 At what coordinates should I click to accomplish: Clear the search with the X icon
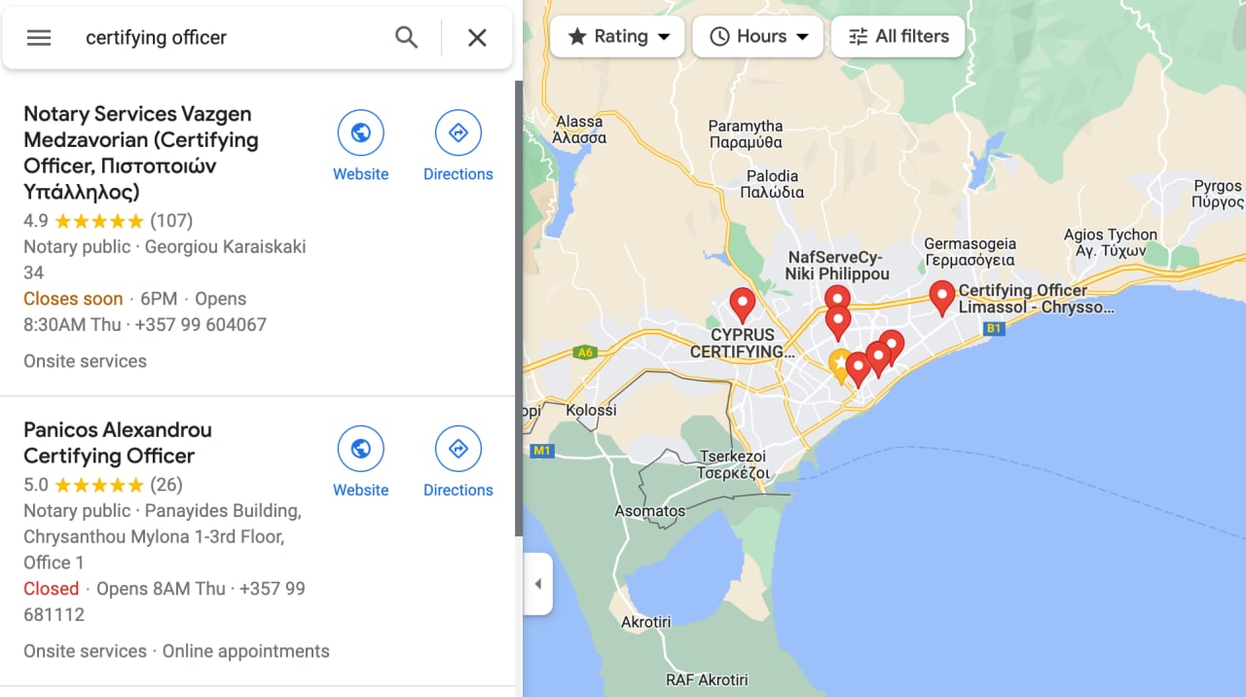point(477,38)
